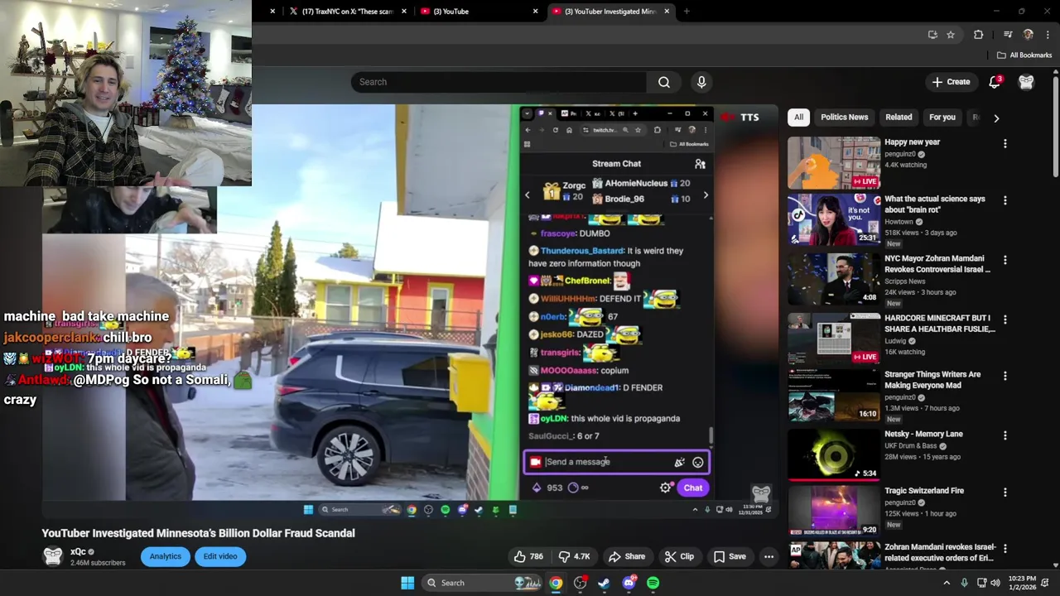The height and width of the screenshot is (596, 1060).
Task: Dislike the video with thumbs down
Action: click(x=574, y=556)
